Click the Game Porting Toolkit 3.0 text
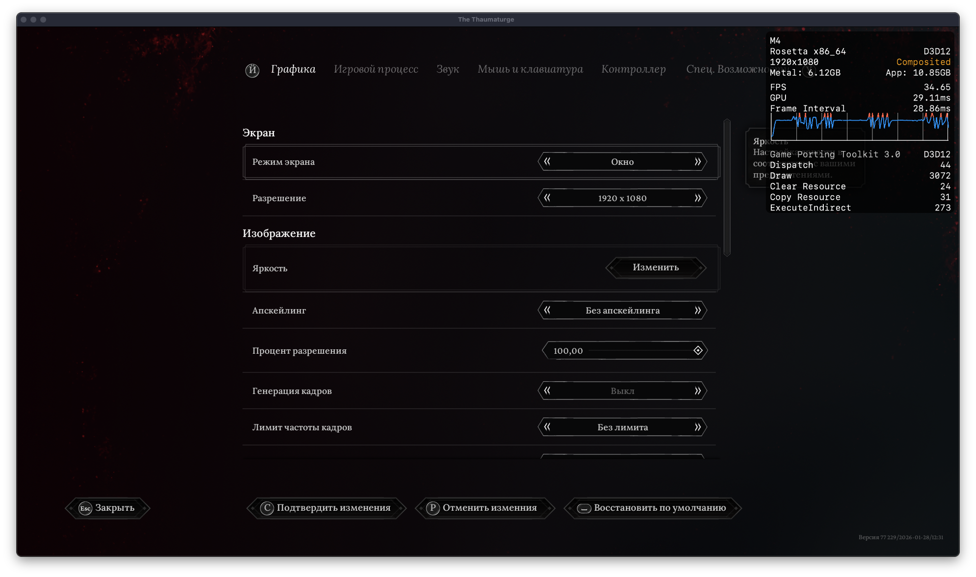Viewport: 976px width, 577px height. 835,155
